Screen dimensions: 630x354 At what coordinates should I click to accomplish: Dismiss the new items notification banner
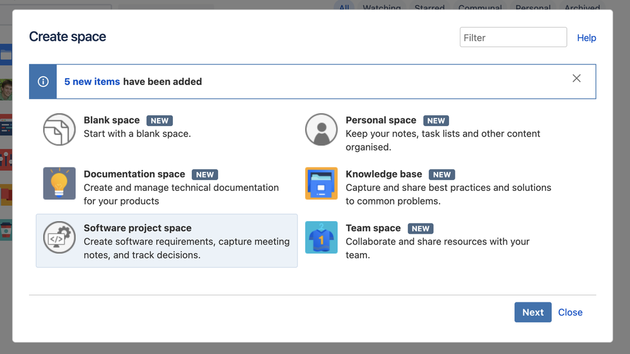tap(576, 78)
